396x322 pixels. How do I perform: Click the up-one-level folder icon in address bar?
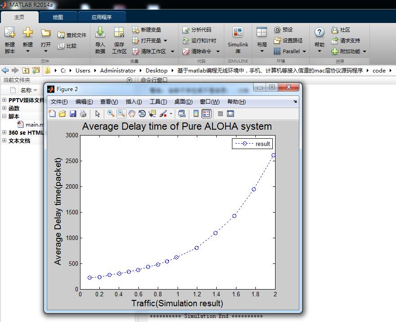(26, 70)
